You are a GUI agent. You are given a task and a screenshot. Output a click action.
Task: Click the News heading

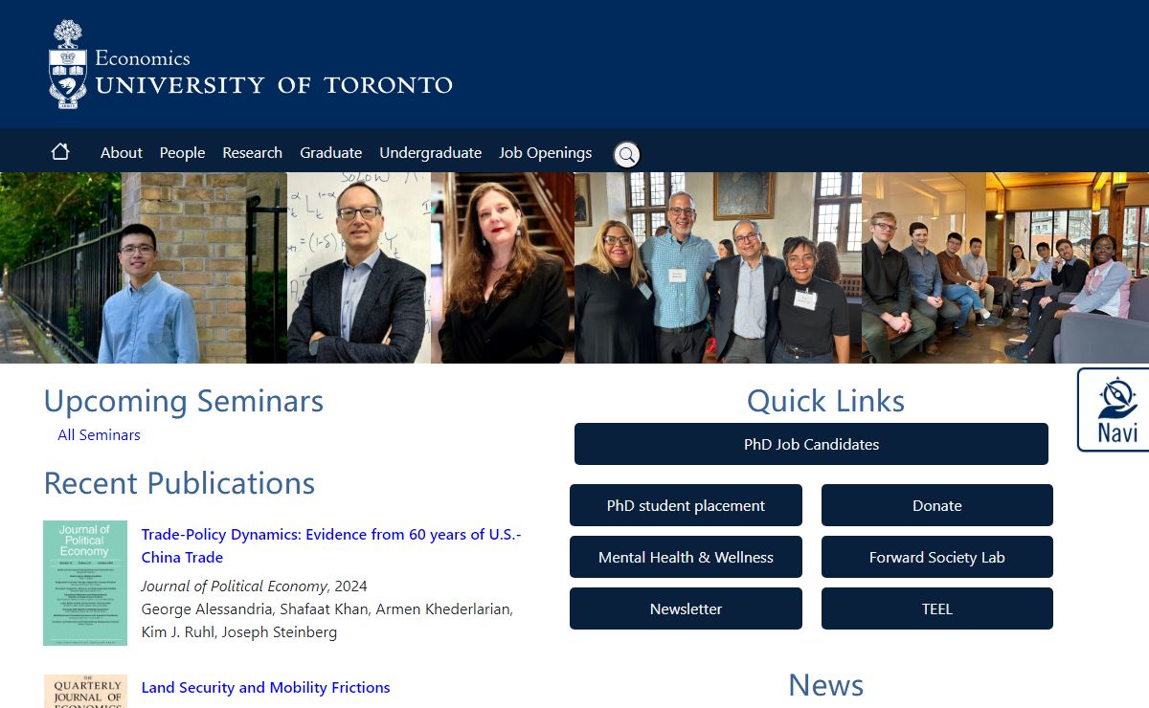point(825,685)
